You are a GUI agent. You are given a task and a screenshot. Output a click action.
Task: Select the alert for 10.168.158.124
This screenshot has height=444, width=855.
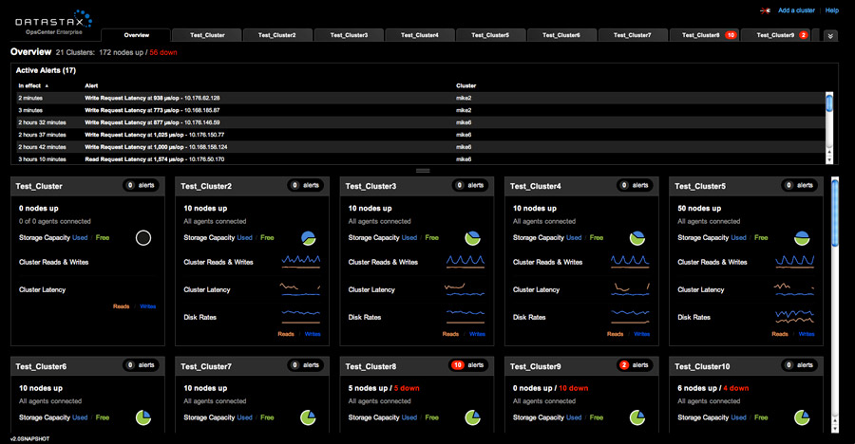pyautogui.click(x=421, y=147)
